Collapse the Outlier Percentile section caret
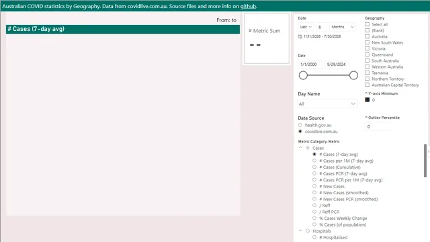The height and width of the screenshot is (242, 430). tap(366, 118)
